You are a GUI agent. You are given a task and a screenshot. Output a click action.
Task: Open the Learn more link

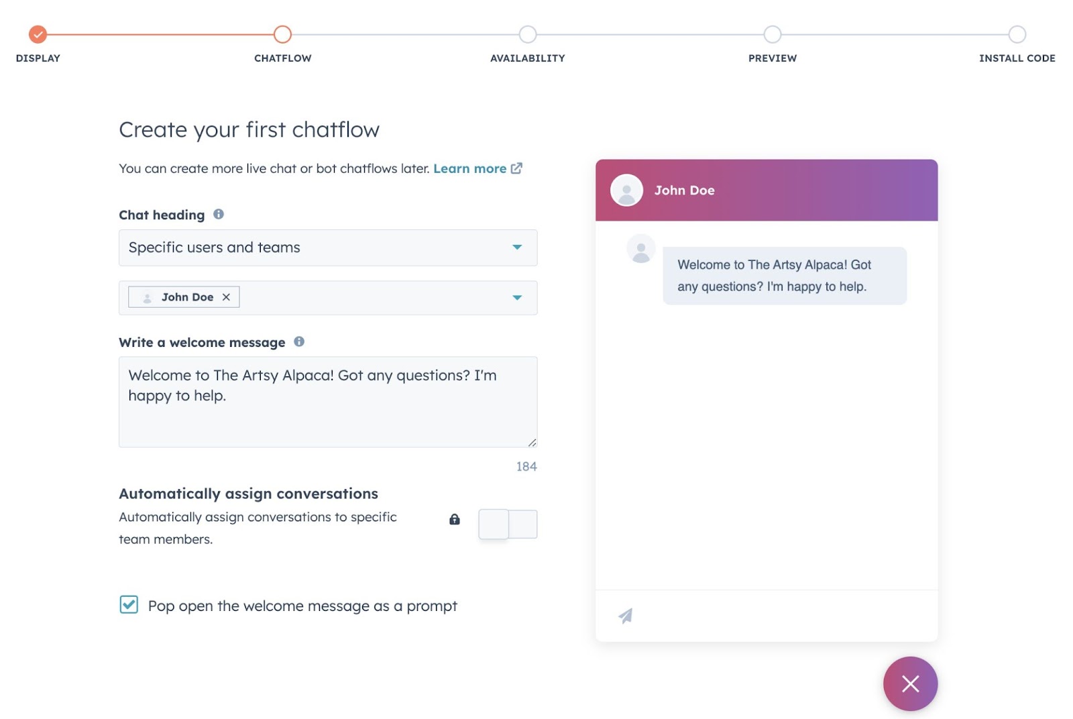tap(470, 168)
